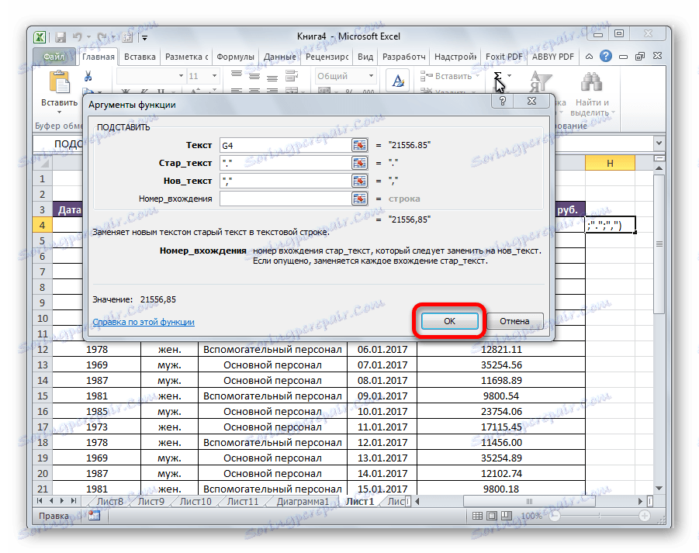The image size is (699, 553).
Task: Click the AutoSum sigma icon
Action: (498, 76)
